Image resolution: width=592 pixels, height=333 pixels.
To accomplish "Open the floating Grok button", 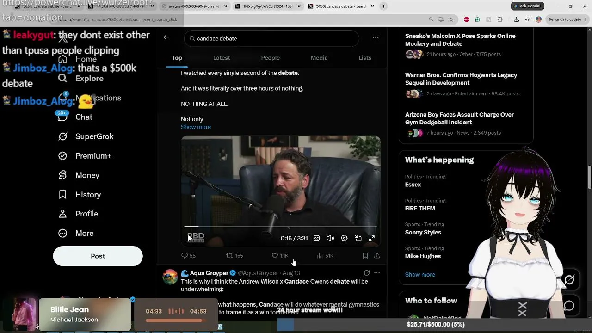I will coord(569,280).
